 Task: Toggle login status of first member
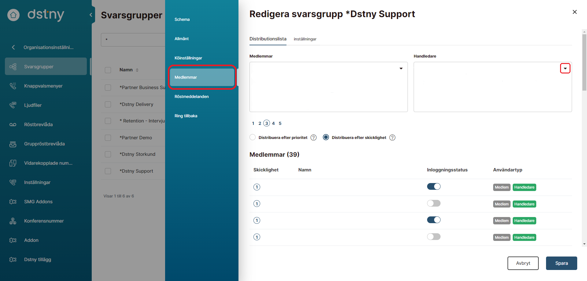[434, 186]
